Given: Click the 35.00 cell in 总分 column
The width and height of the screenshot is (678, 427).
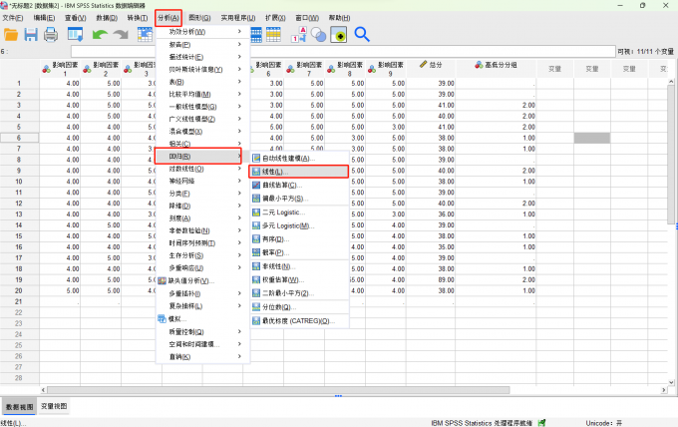Looking at the screenshot, I should tap(431, 247).
